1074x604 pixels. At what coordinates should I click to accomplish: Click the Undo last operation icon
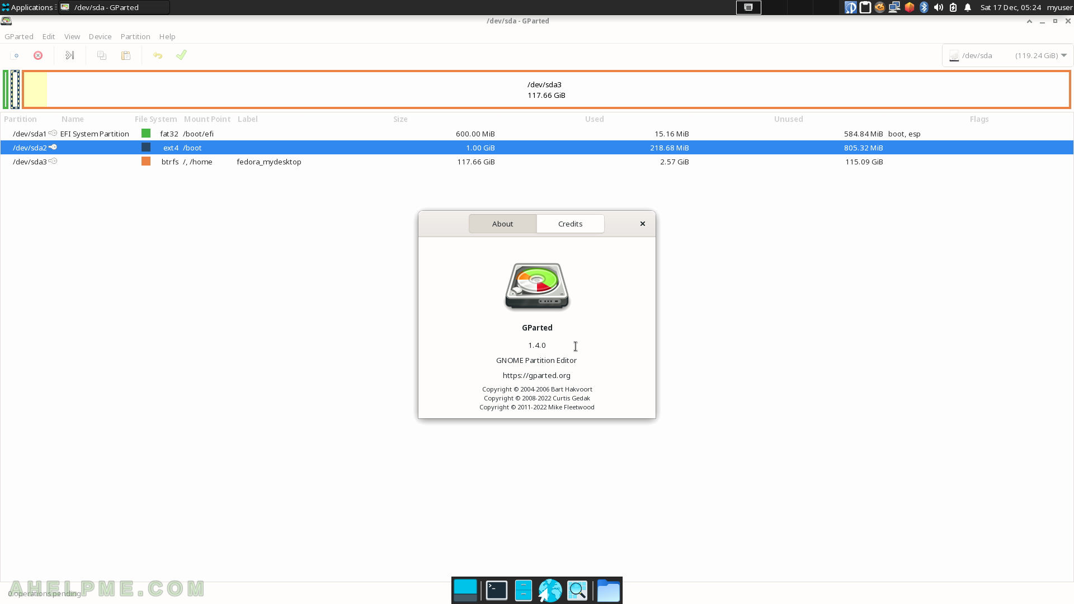(x=158, y=55)
